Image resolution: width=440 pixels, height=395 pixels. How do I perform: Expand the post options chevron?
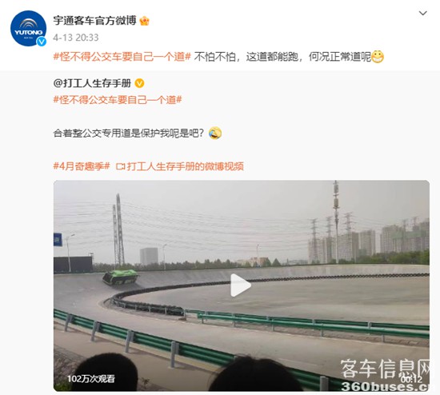pyautogui.click(x=423, y=13)
